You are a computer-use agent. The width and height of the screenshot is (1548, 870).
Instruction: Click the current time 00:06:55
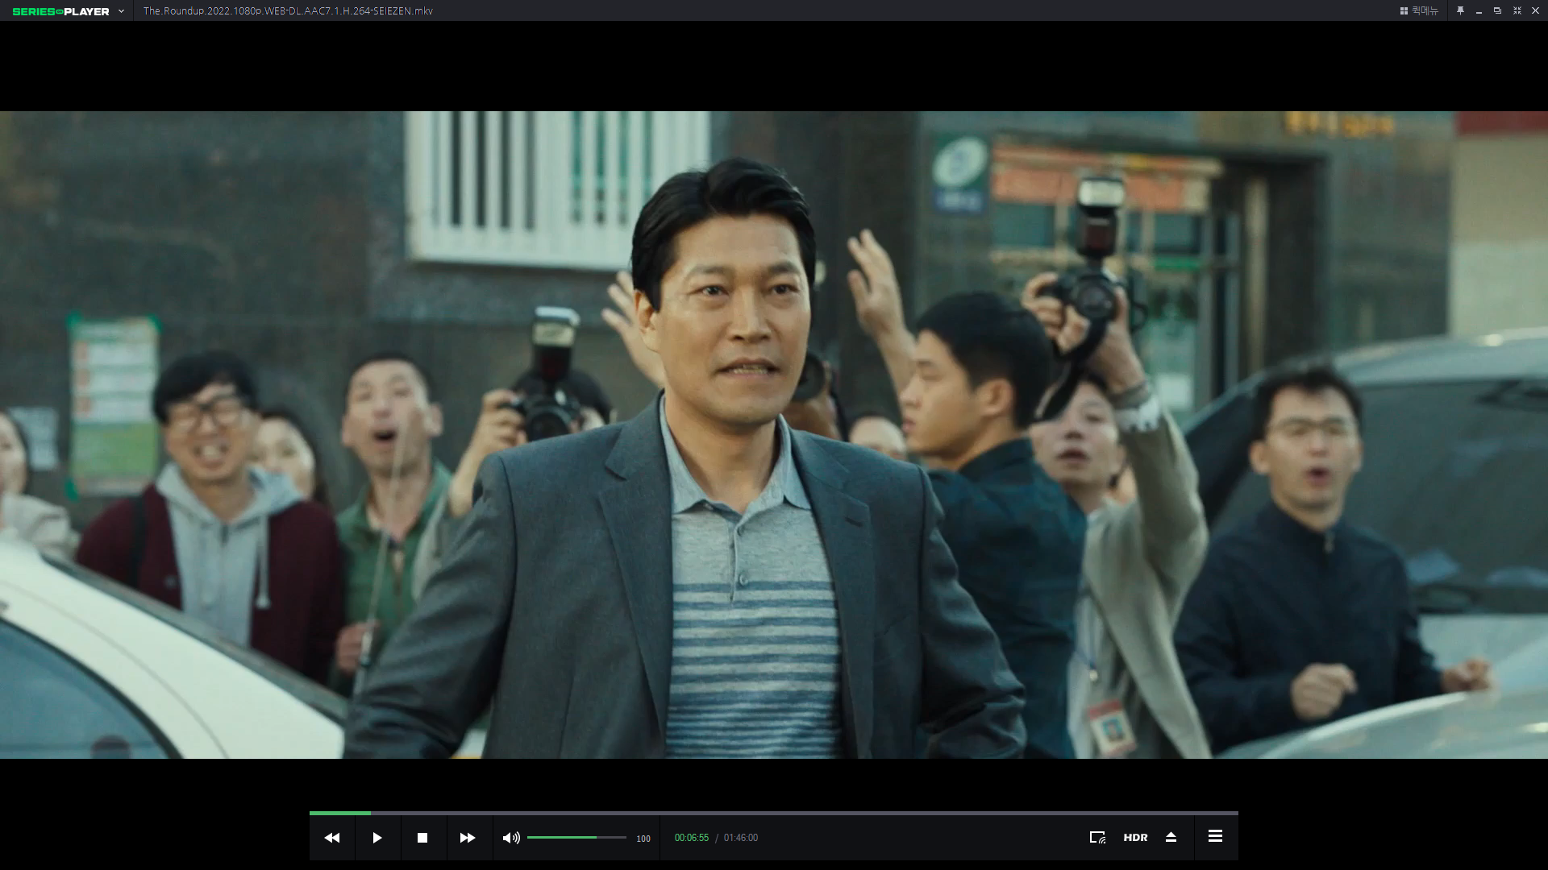692,838
